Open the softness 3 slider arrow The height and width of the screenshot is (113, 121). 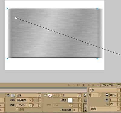tap(119, 100)
